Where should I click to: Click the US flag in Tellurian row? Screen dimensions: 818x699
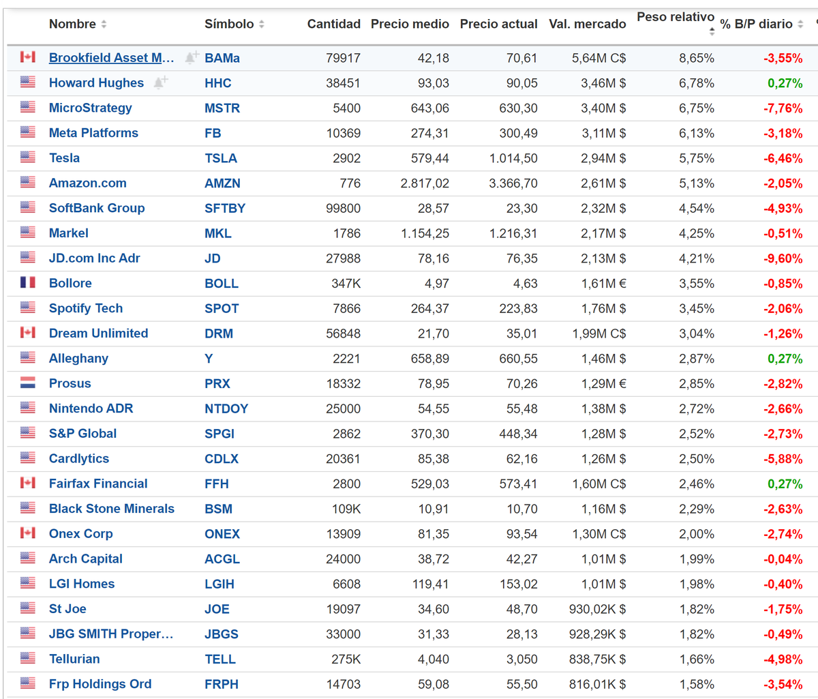[27, 659]
